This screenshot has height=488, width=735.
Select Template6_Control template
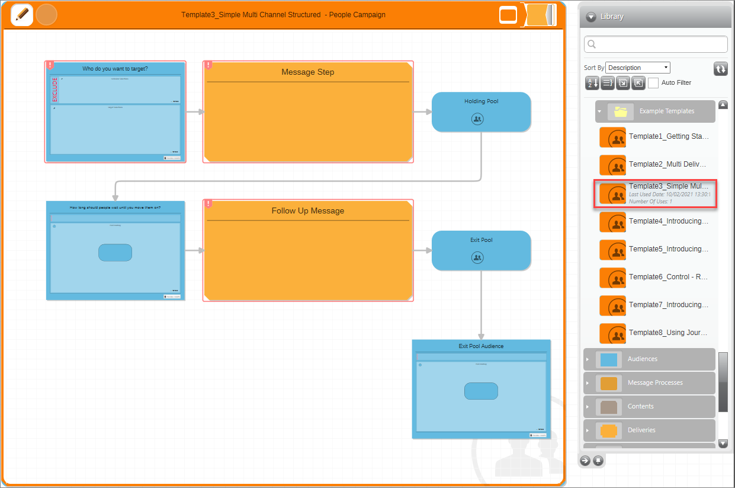point(655,277)
